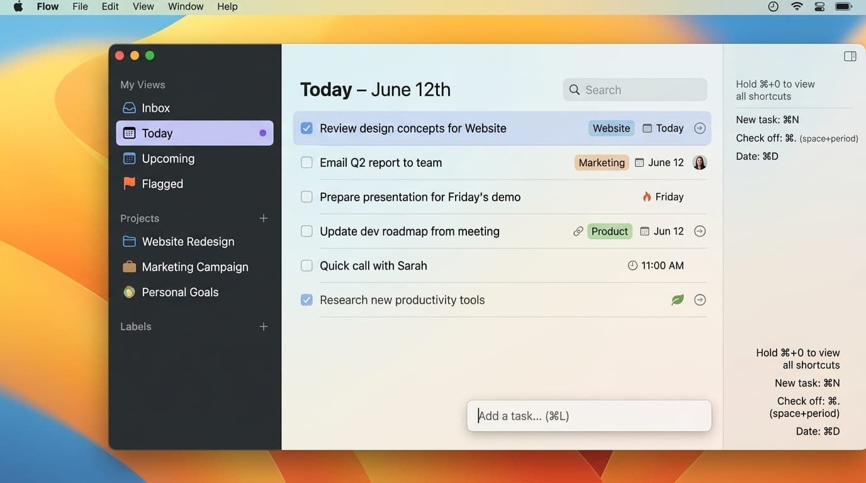Viewport: 866px width, 483px height.
Task: Click the Website tag label
Action: (x=611, y=128)
